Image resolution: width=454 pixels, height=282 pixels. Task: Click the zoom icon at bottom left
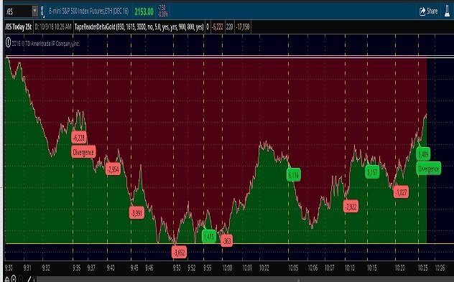(x=14, y=279)
